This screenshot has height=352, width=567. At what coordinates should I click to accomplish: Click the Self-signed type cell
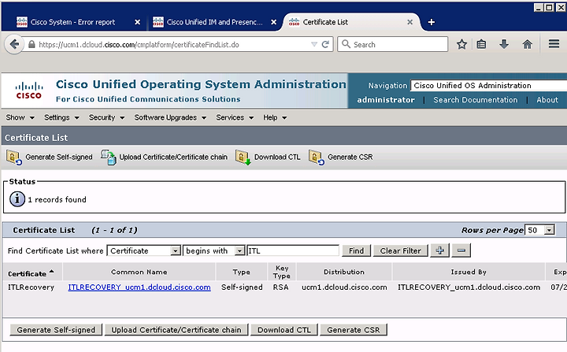[242, 287]
